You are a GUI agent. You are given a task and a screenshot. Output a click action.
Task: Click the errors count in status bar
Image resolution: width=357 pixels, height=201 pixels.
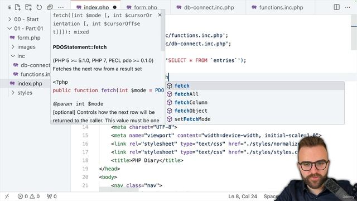[23, 196]
